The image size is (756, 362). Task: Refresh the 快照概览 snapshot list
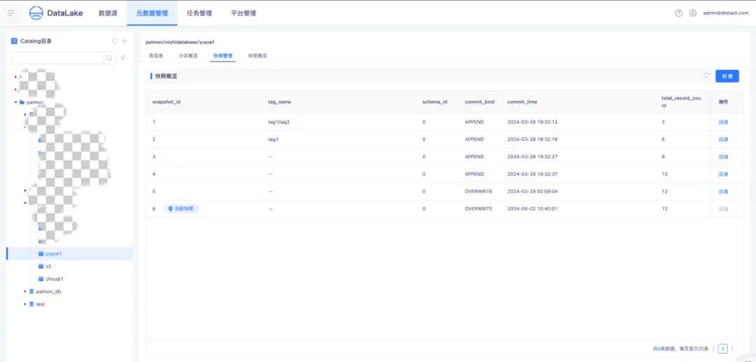[x=706, y=76]
